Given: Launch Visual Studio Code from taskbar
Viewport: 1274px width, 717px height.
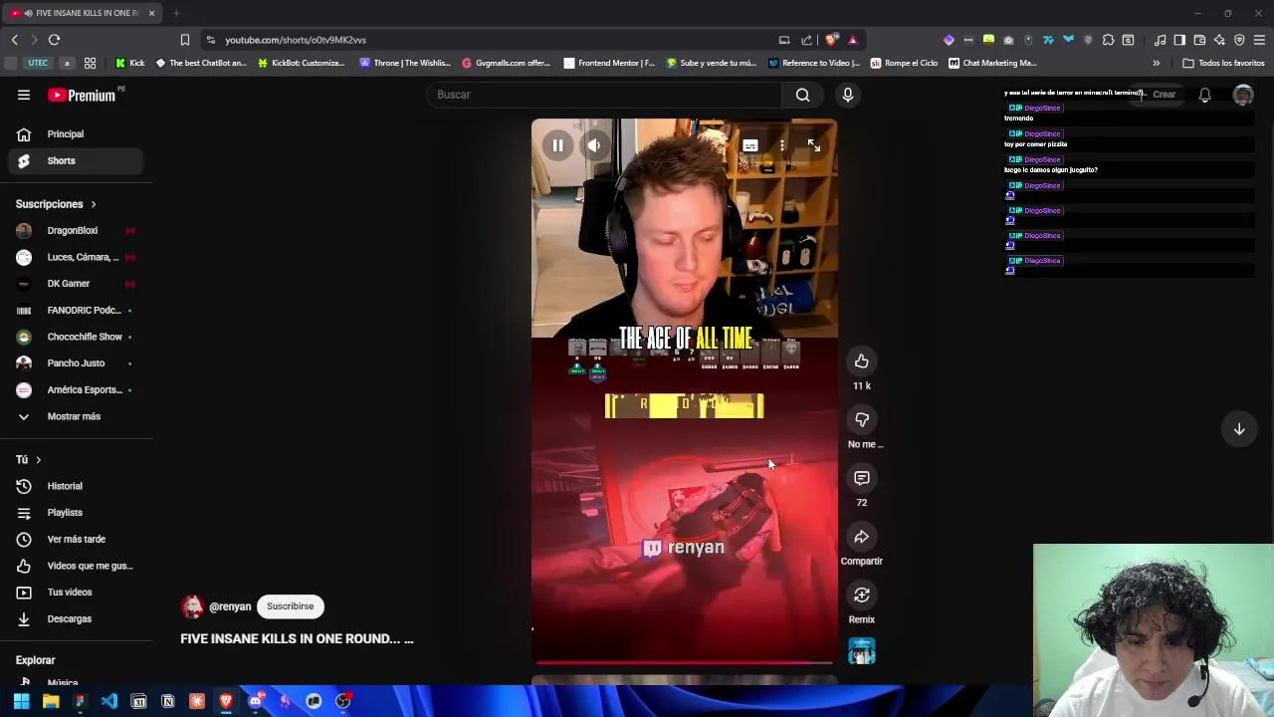Looking at the screenshot, I should coord(109,701).
